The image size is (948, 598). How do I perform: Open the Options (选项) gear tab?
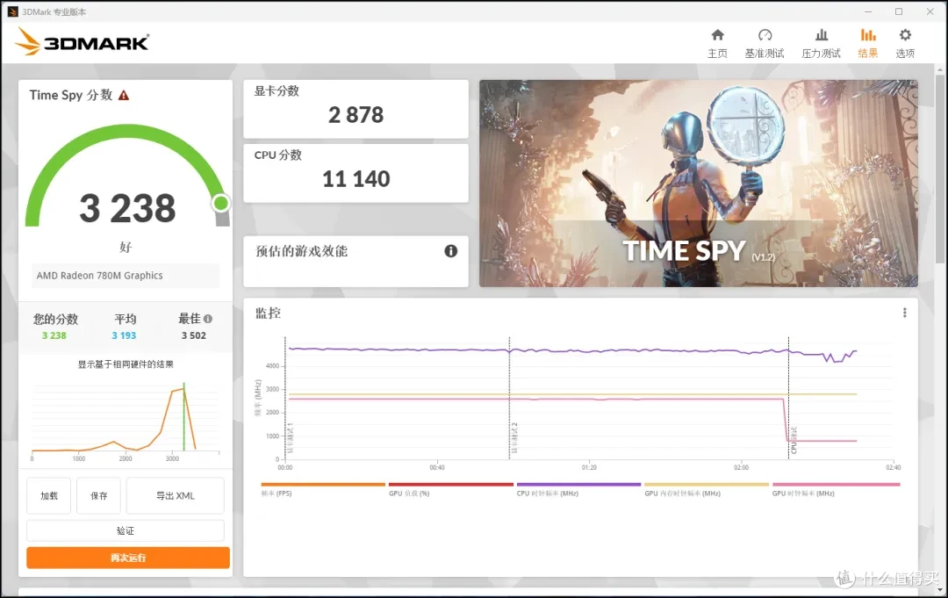[x=904, y=44]
